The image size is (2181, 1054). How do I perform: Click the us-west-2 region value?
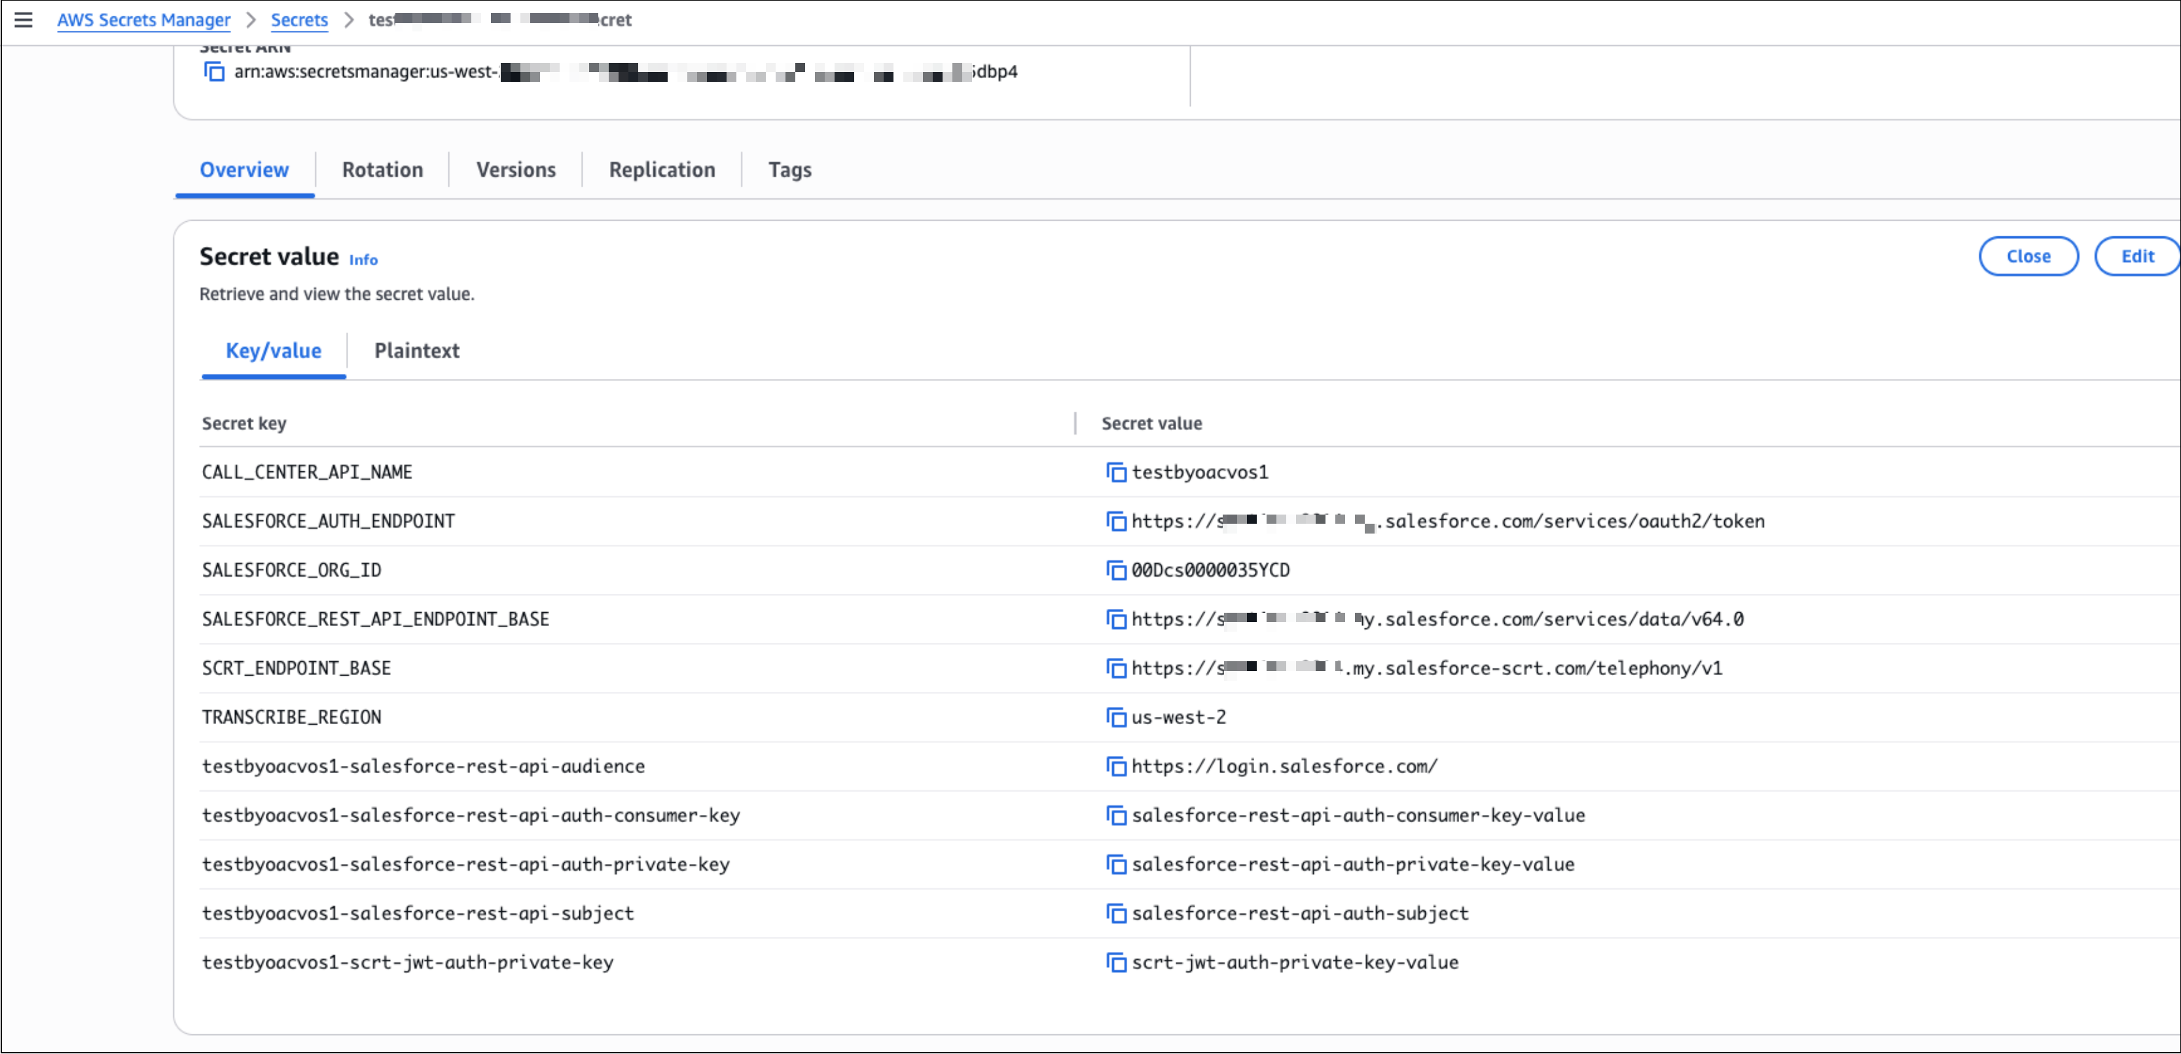(1179, 718)
